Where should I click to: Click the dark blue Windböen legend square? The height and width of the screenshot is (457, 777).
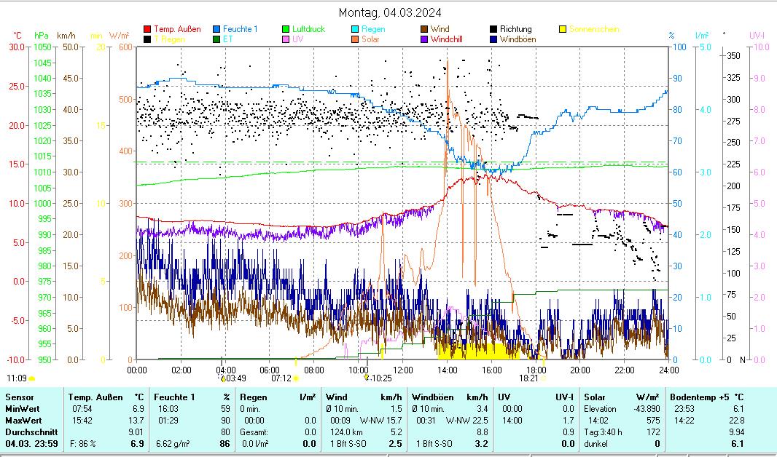coord(493,40)
